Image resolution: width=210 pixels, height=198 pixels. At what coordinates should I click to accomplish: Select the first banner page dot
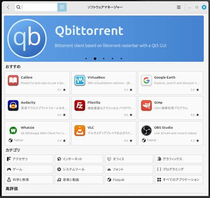click(x=86, y=59)
